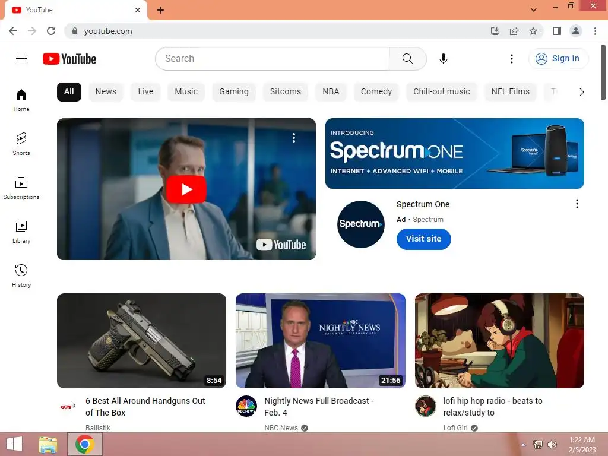Click the address bar URL youtube.com
Screen dimensions: 608x456
point(108,31)
